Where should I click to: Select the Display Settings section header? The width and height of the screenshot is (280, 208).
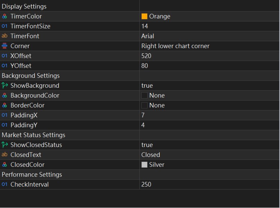(x=24, y=7)
